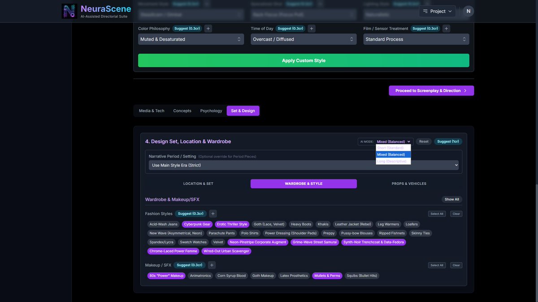This screenshot has width=538, height=302.
Task: Deselect Grime-Wave Street Samurai tag
Action: pyautogui.click(x=315, y=242)
